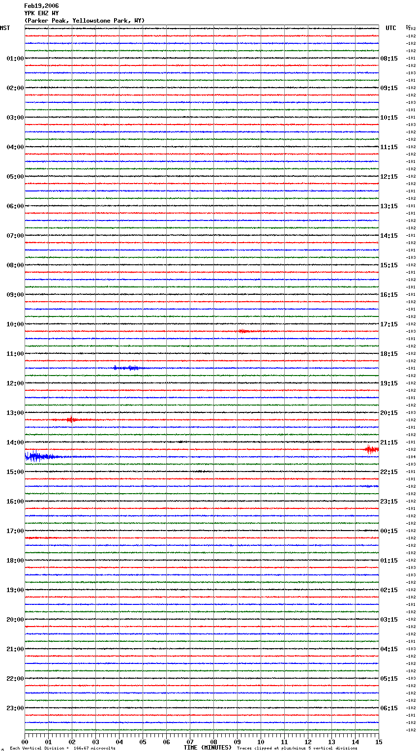Viewport: 418px width, 755px height.
Task: Click the 10:00 MST time label
Action: (x=15, y=324)
